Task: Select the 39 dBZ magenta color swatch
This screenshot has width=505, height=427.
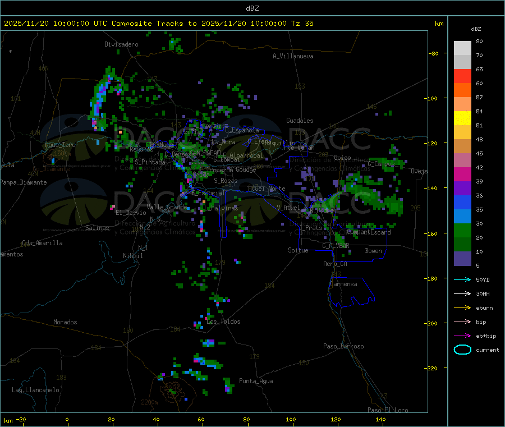Action: 462,174
